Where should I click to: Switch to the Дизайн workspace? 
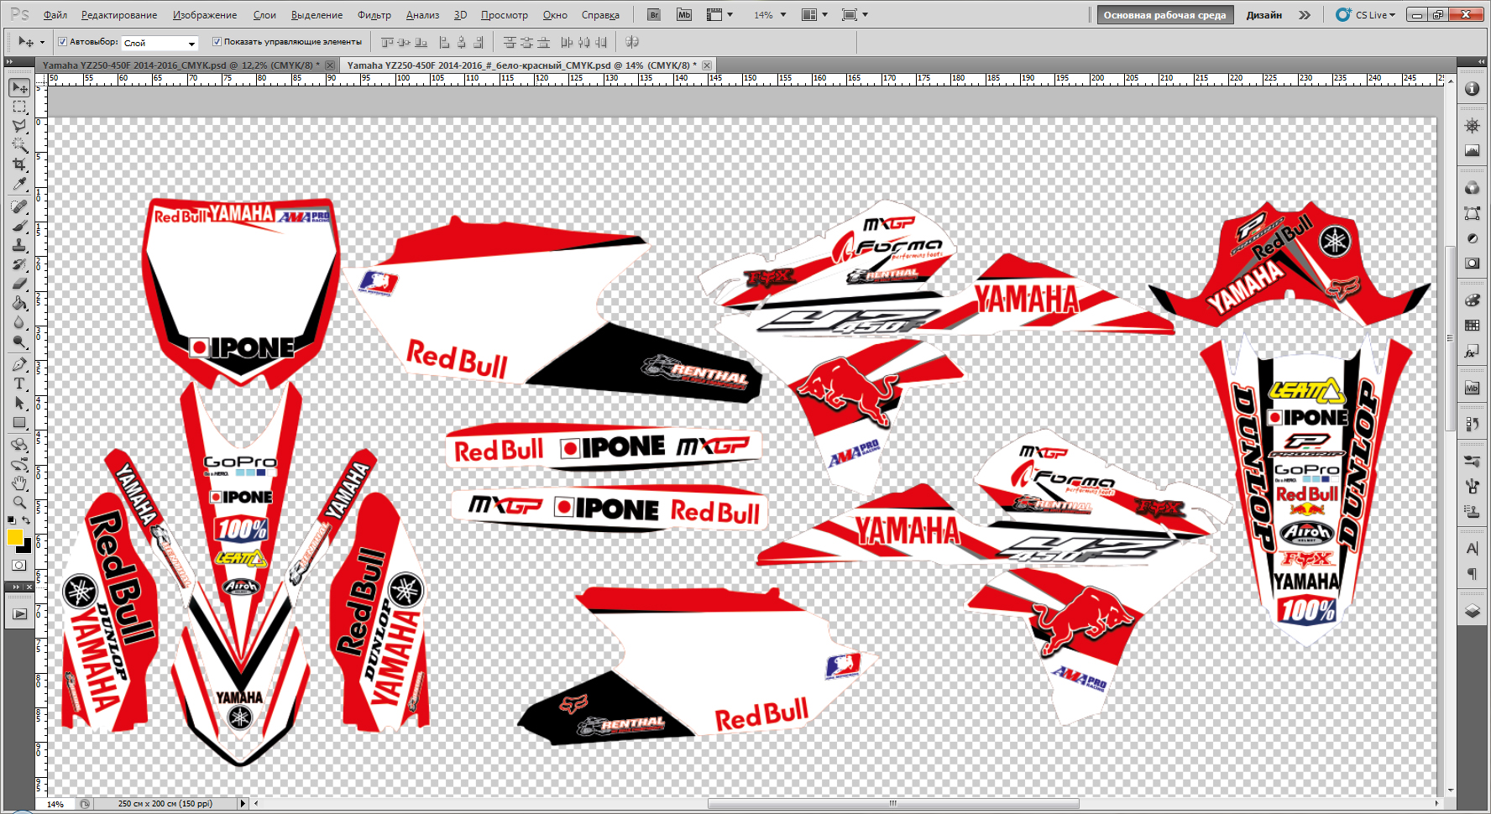pyautogui.click(x=1263, y=15)
